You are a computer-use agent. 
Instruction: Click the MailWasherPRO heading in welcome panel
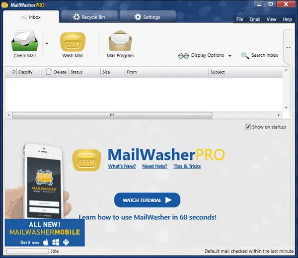[166, 154]
